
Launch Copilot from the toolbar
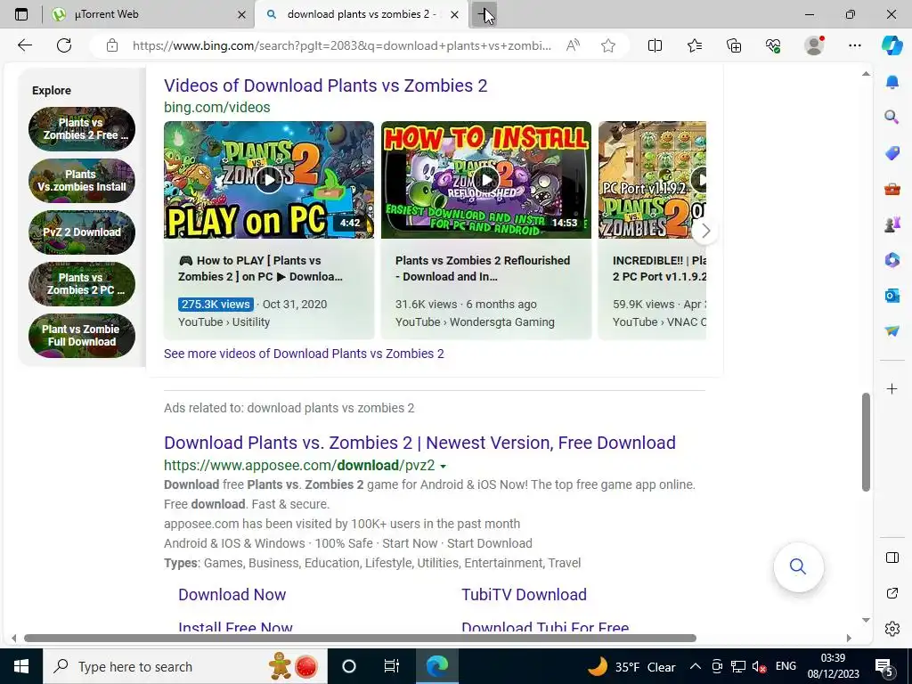[x=892, y=45]
